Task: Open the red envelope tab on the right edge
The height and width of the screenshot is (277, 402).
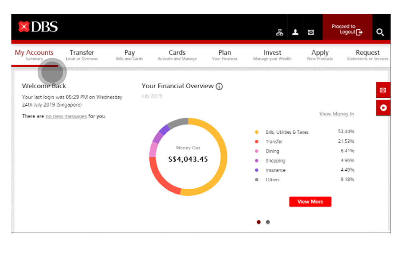Action: tap(383, 90)
